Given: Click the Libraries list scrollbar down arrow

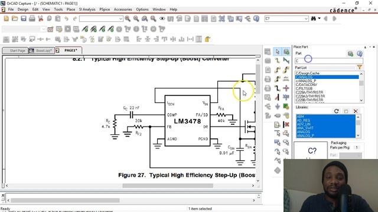Looking at the screenshot, I should point(358,135).
